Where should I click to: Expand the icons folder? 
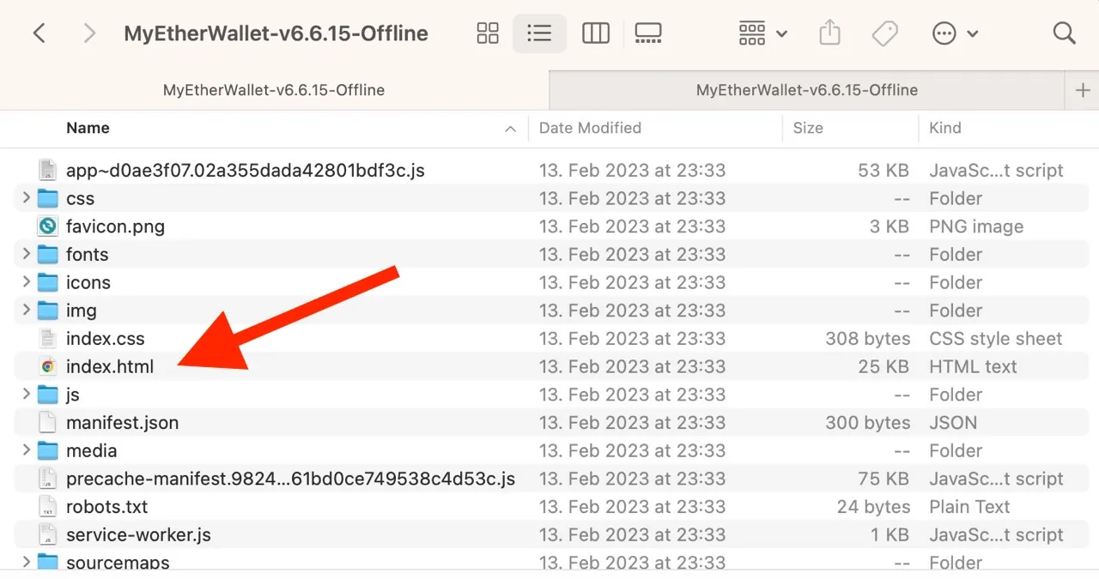tap(26, 282)
